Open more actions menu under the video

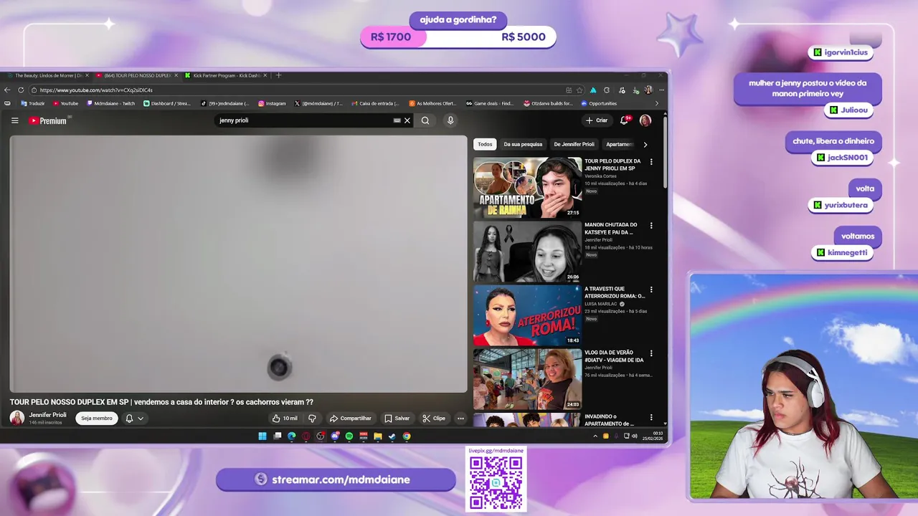[x=460, y=419]
